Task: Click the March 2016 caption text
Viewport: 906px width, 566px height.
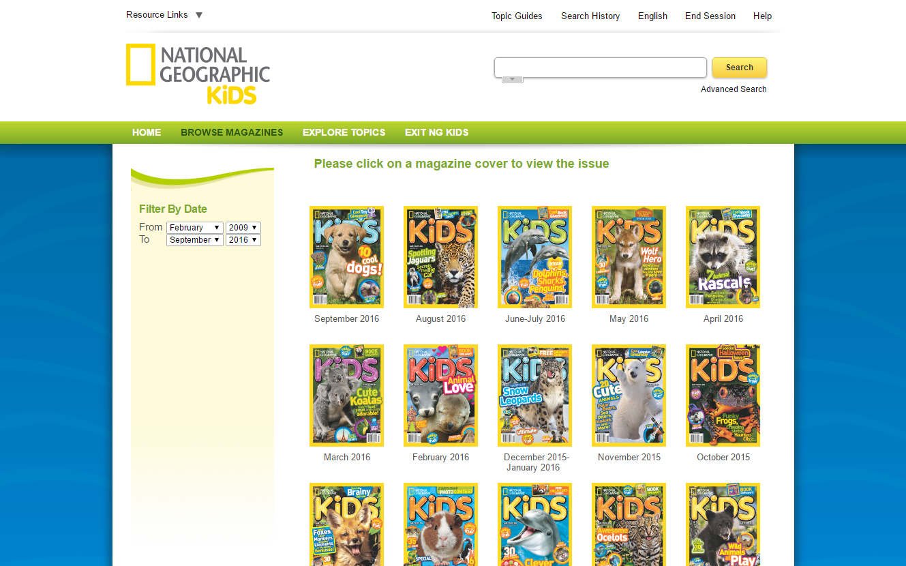Action: click(x=347, y=458)
